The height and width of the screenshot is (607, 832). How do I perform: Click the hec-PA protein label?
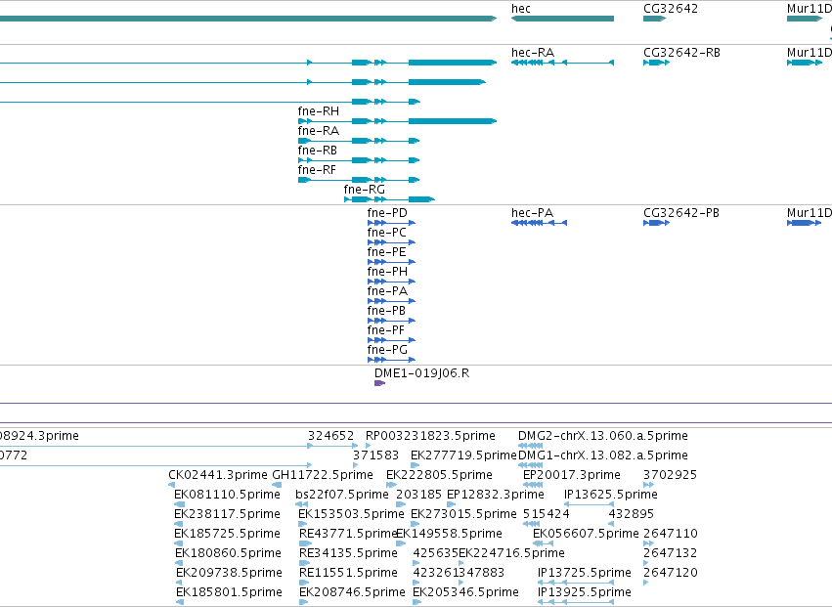tap(532, 213)
